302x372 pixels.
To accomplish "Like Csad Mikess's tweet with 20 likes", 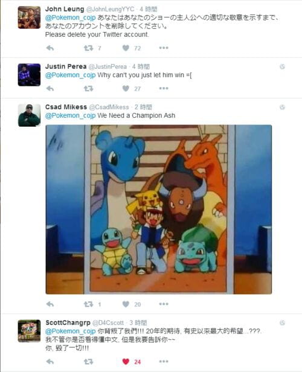I will pyautogui.click(x=126, y=304).
